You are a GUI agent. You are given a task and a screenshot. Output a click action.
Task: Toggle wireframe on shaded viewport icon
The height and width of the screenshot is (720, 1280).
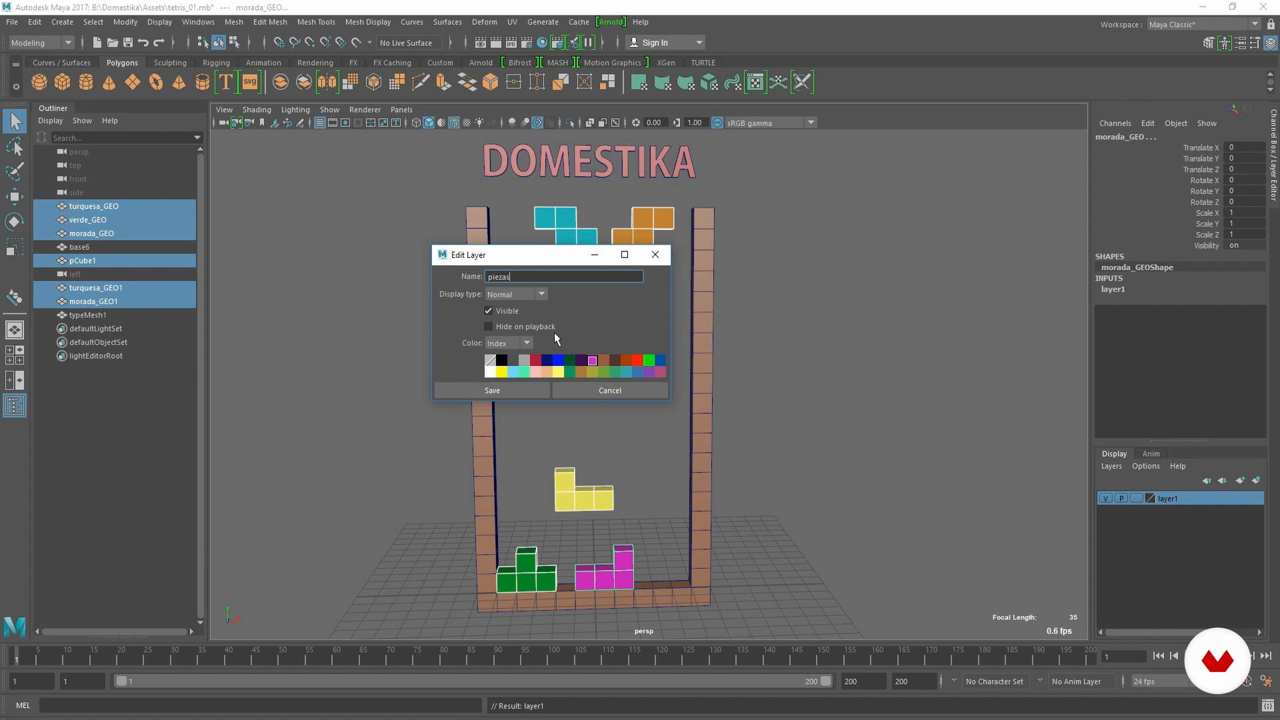click(x=454, y=123)
